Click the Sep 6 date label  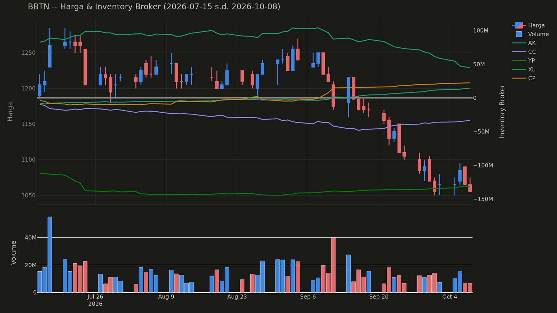pos(308,297)
